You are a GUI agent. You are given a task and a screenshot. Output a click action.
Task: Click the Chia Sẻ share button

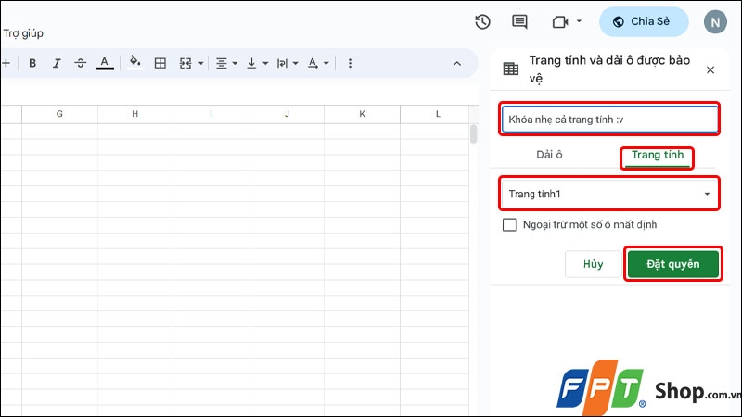(644, 21)
